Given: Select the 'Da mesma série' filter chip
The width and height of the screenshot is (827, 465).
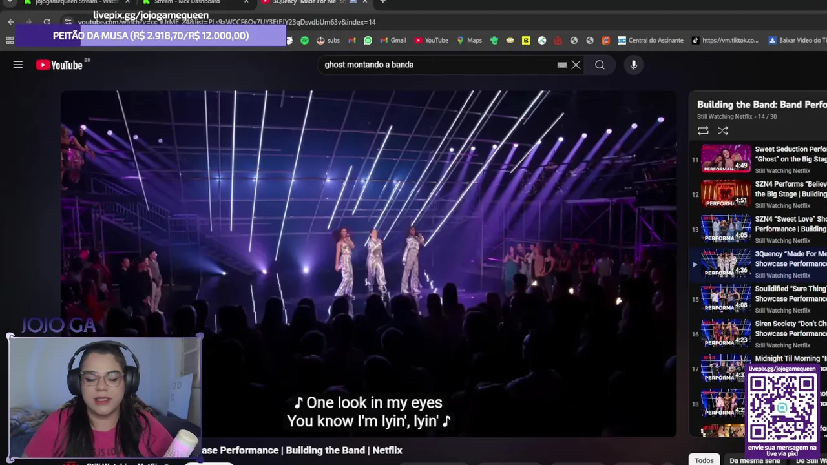Looking at the screenshot, I should click(x=755, y=460).
